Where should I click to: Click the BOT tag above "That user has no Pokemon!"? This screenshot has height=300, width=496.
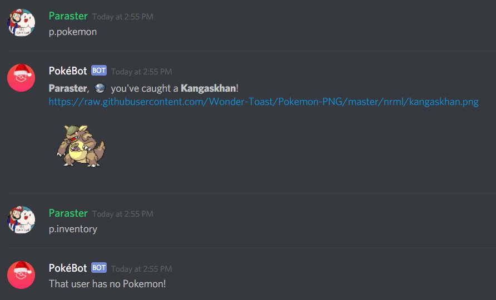click(99, 268)
